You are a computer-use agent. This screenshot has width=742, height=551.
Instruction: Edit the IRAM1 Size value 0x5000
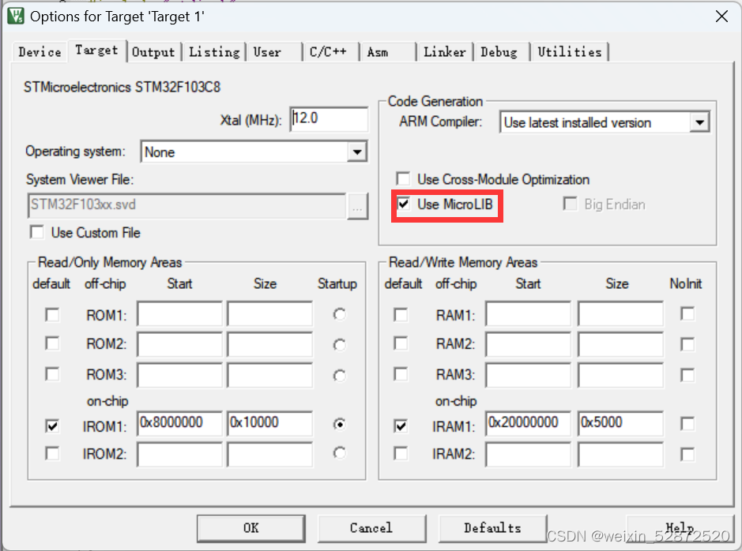click(620, 423)
